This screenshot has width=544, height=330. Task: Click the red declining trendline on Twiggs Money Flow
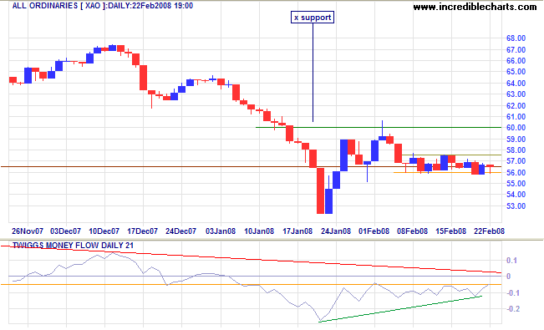[252, 259]
